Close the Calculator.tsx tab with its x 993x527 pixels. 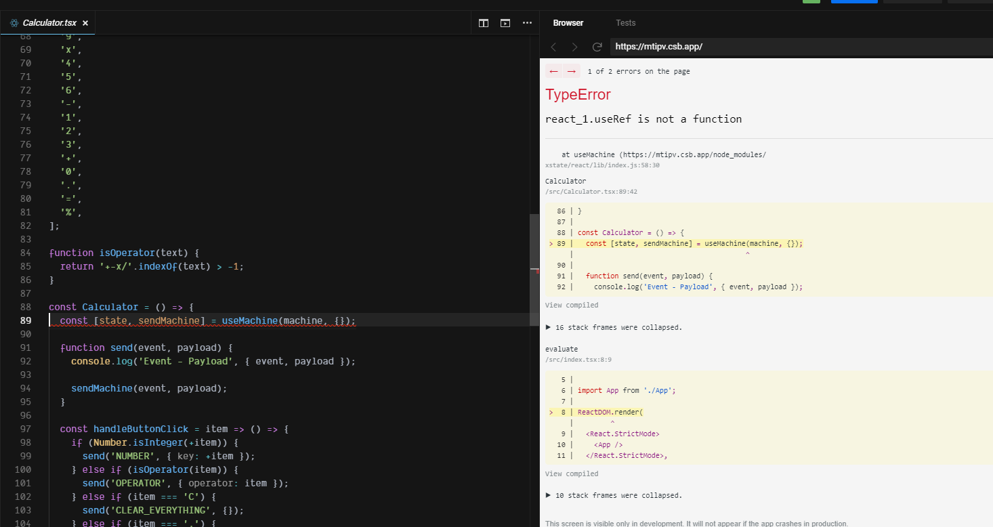85,22
